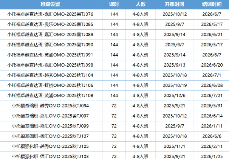
Task: Click end date 2026/6/14
Action: click(212, 116)
